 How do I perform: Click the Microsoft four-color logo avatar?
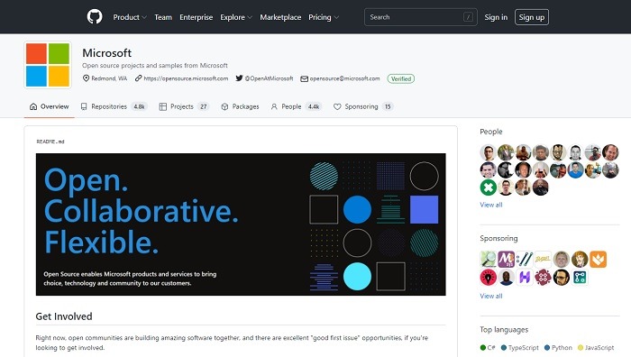tap(48, 65)
